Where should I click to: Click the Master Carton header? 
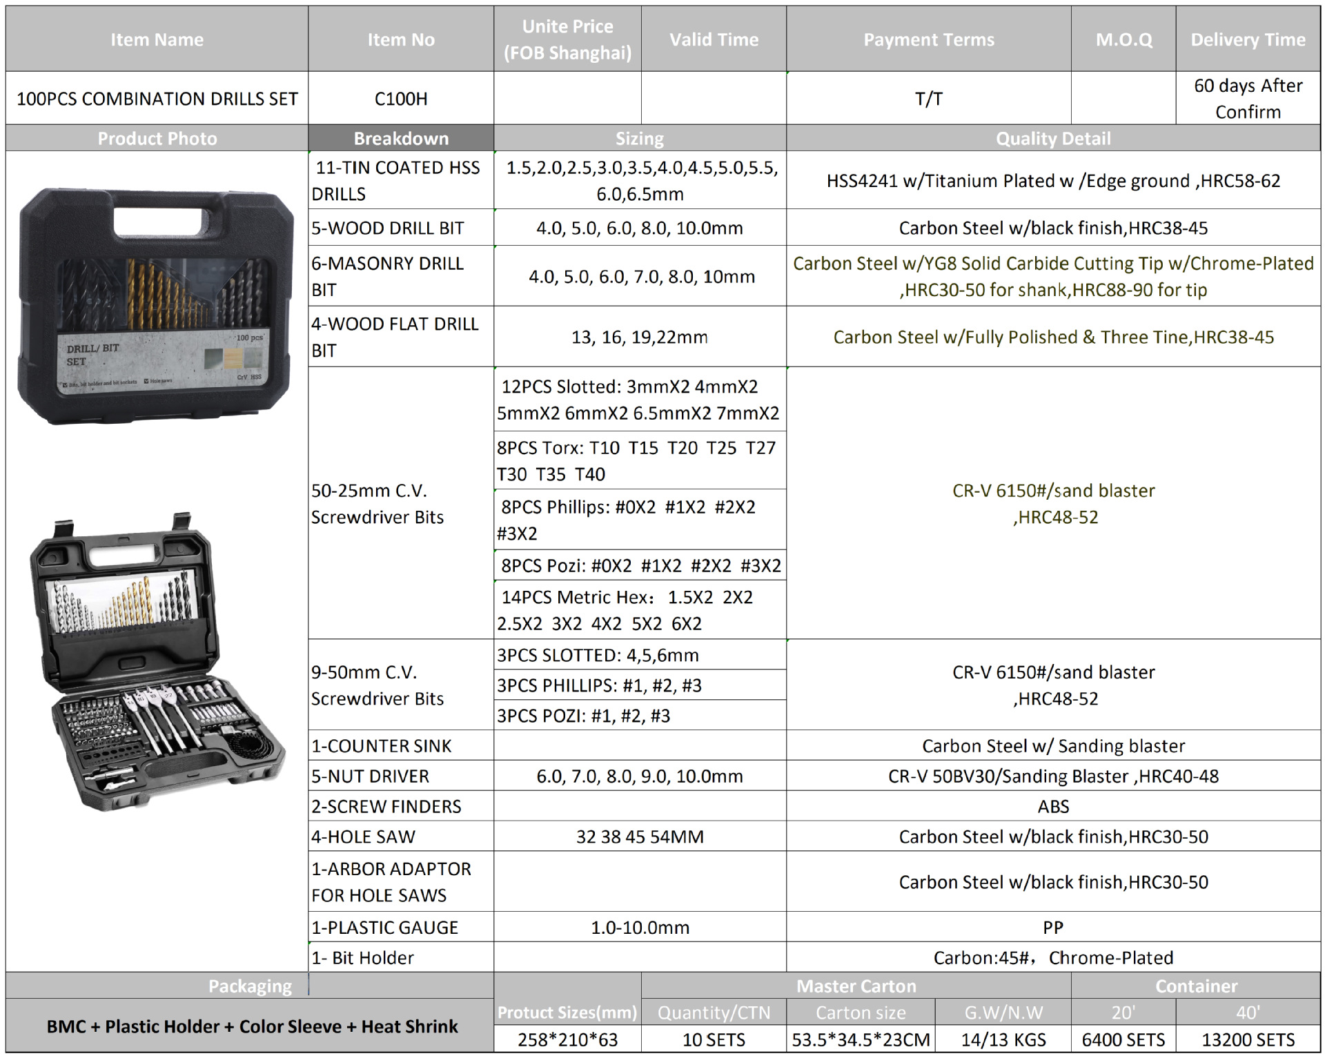pos(856,986)
